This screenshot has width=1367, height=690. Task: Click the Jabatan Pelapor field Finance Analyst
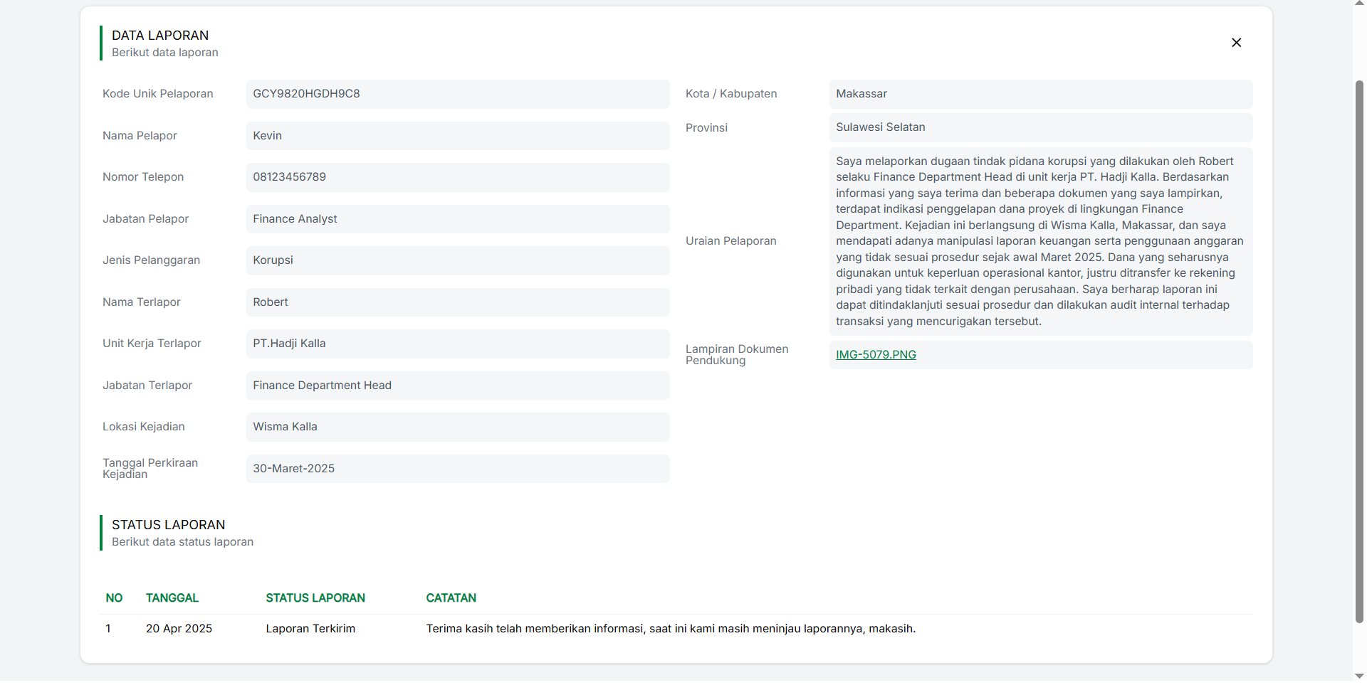point(457,219)
